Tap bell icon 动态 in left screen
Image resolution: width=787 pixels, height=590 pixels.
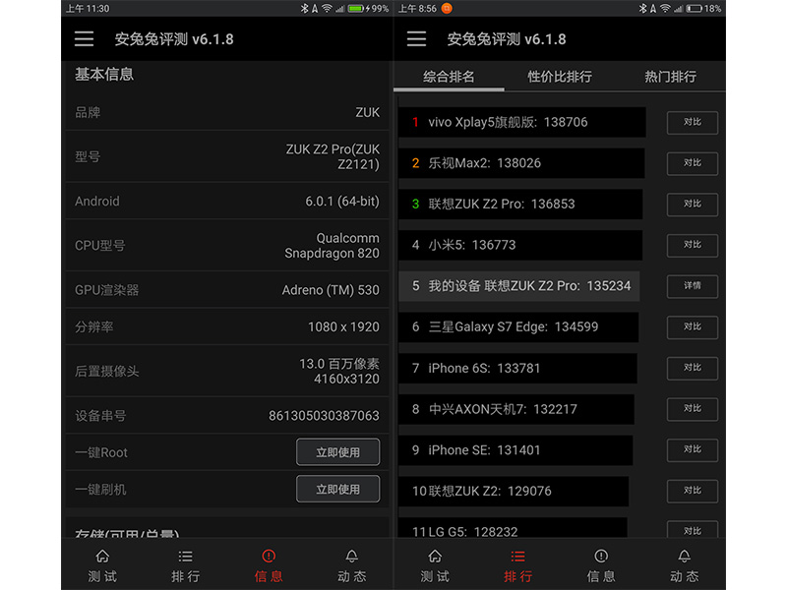pyautogui.click(x=351, y=566)
